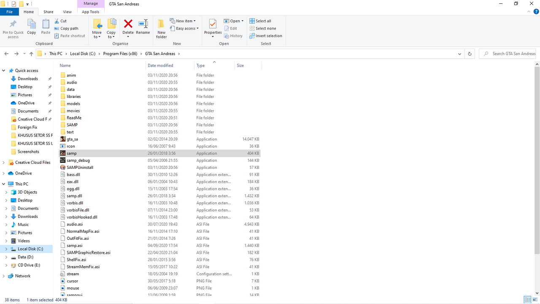This screenshot has height=304, width=540.
Task: Select the models folder row
Action: 160,103
